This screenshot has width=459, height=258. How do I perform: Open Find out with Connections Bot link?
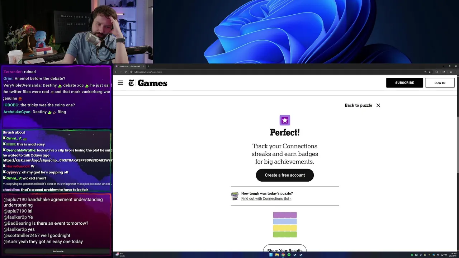[266, 199]
